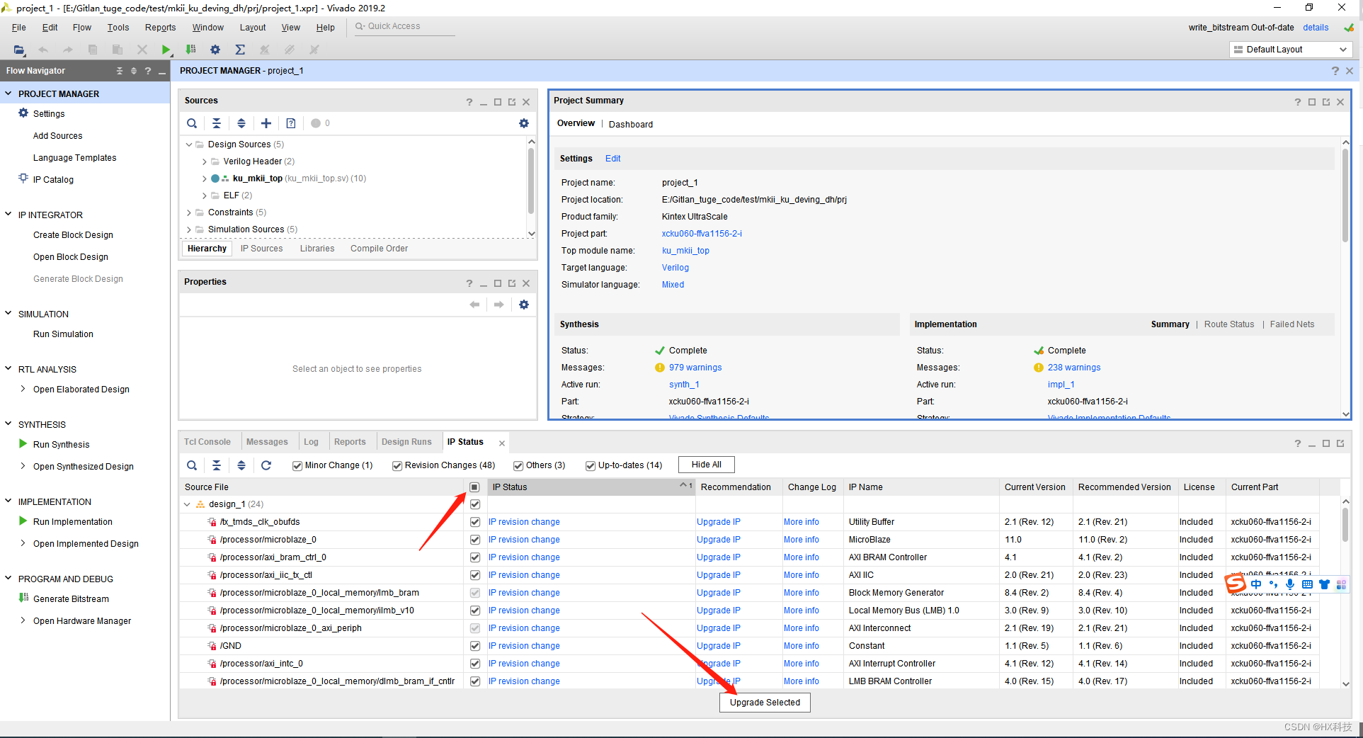This screenshot has width=1363, height=738.
Task: Click Hide All button
Action: pyautogui.click(x=707, y=465)
